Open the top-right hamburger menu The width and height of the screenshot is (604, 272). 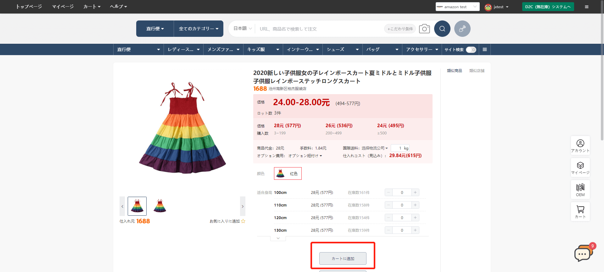pyautogui.click(x=586, y=7)
